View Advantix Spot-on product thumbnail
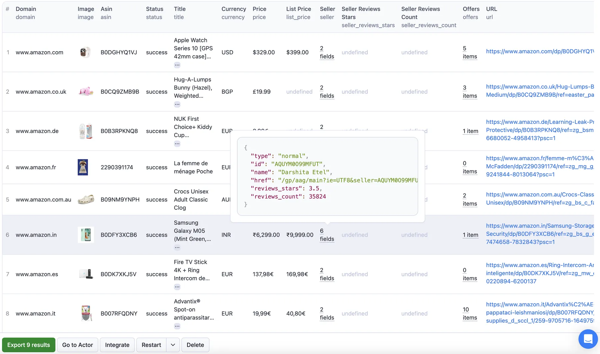Screen dimensions: 600x354 coord(86,313)
